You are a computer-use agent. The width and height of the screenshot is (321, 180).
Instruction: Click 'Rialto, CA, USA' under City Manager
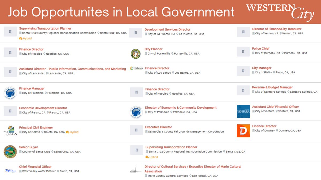point(285,73)
